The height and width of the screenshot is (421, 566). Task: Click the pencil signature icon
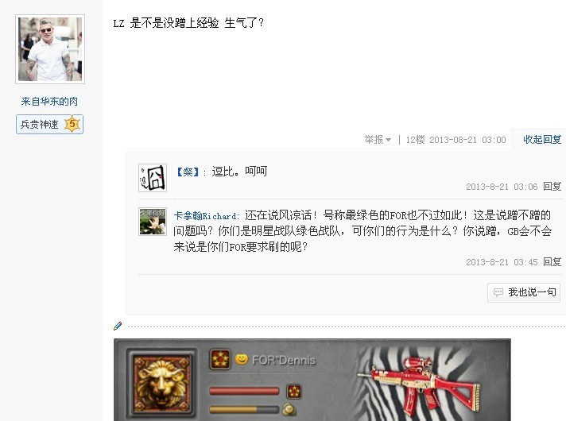coord(118,326)
